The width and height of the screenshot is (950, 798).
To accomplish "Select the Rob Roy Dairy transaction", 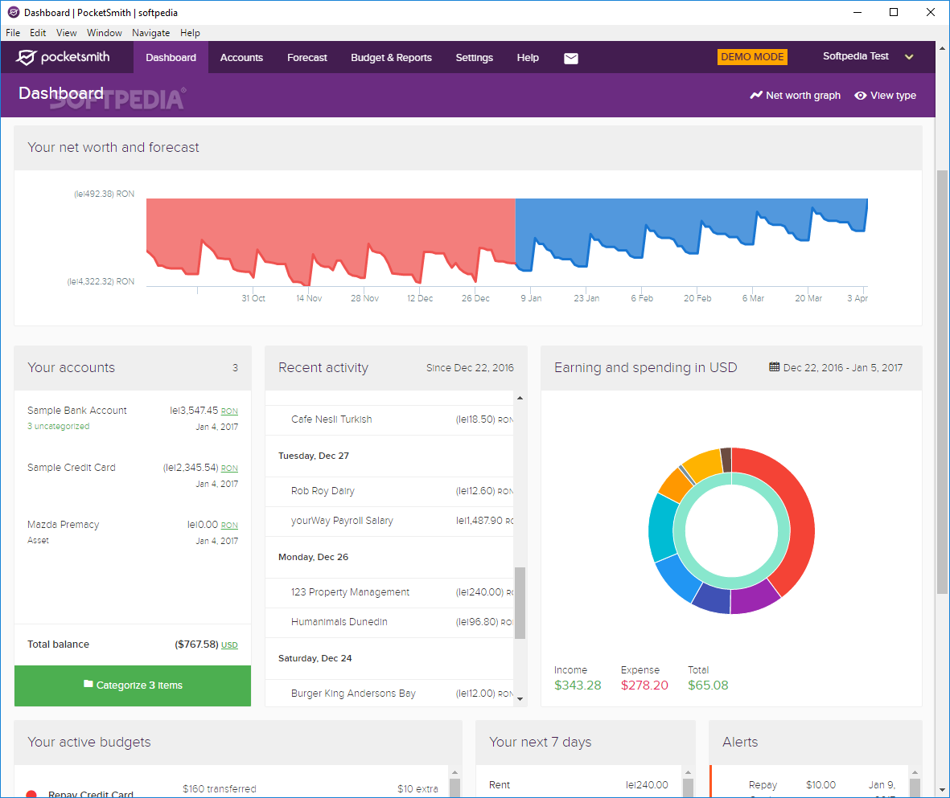I will tap(389, 491).
